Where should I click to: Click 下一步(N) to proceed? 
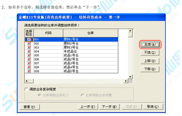[x=109, y=107]
